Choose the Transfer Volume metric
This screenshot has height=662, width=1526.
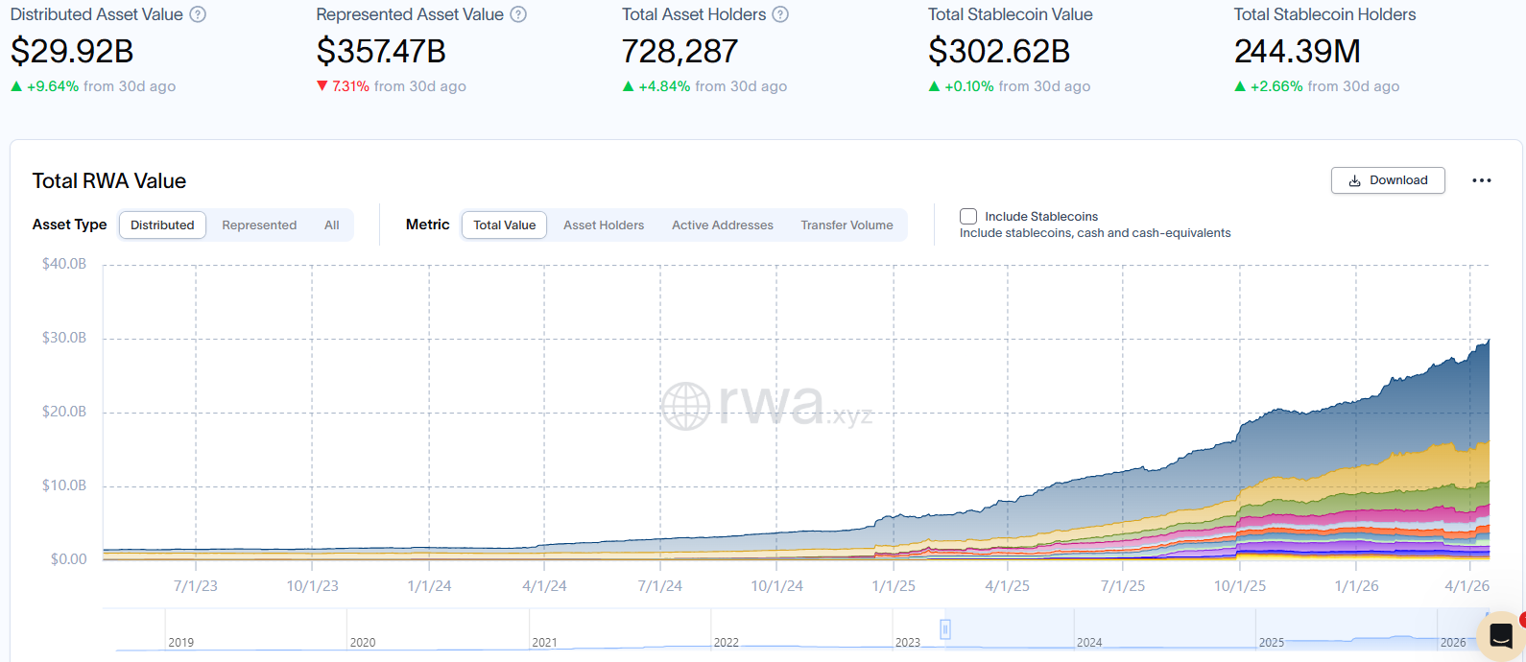tap(846, 225)
